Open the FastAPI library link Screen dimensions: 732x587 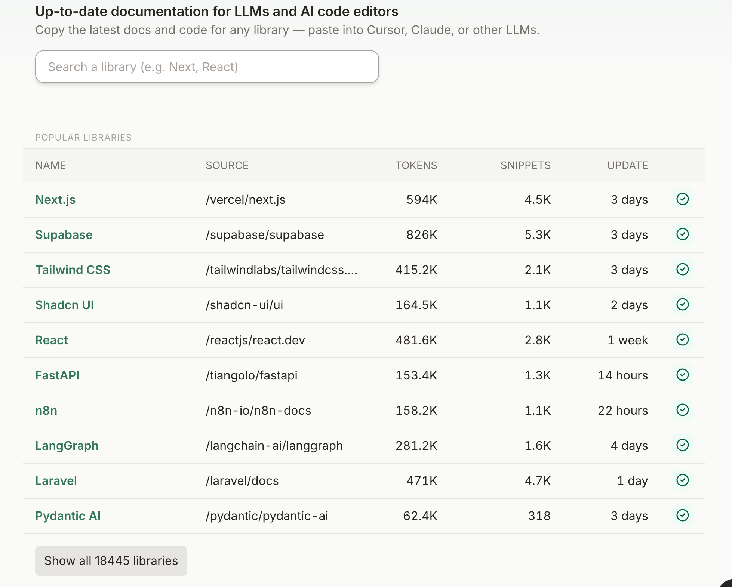click(57, 375)
